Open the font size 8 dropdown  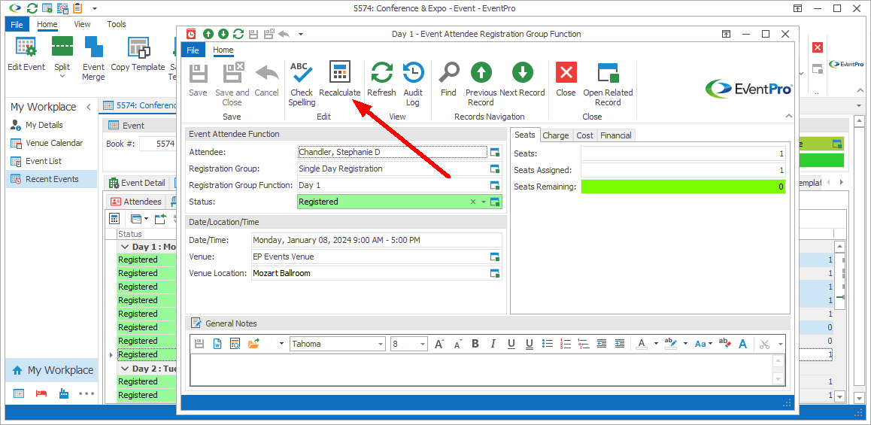coord(422,344)
